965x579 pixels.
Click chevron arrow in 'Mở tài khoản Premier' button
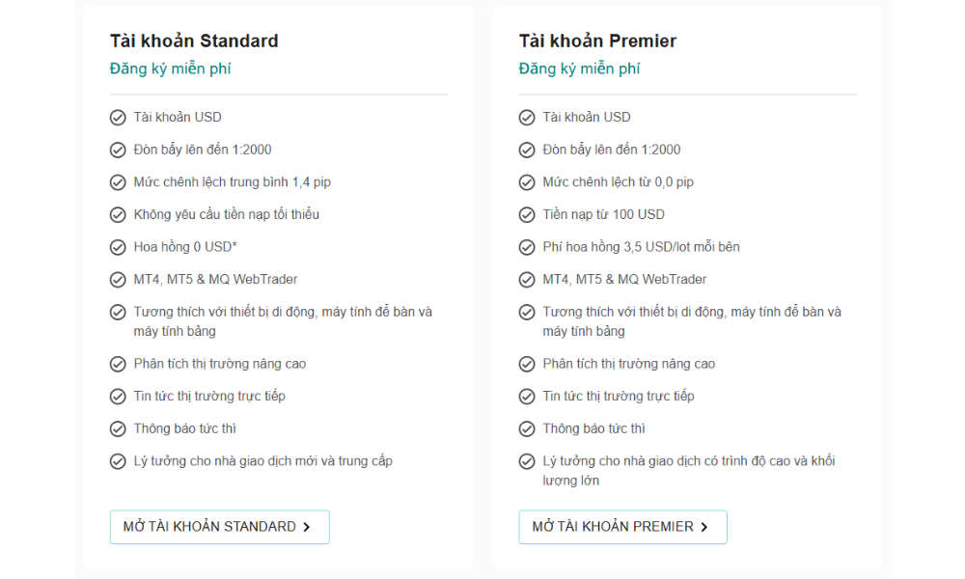click(x=704, y=527)
